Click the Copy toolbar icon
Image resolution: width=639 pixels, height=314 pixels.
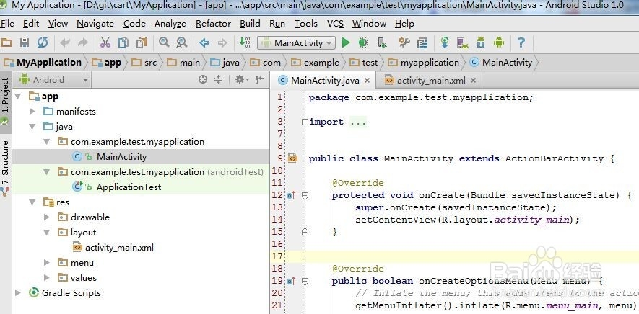click(123, 42)
